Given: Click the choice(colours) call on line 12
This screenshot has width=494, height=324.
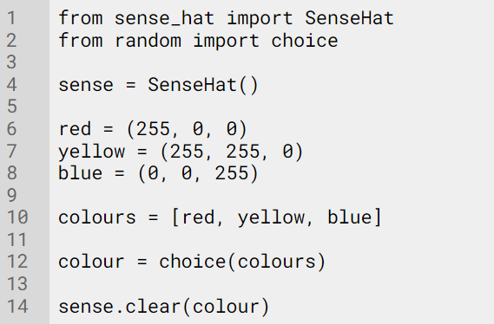Looking at the screenshot, I should [x=242, y=262].
